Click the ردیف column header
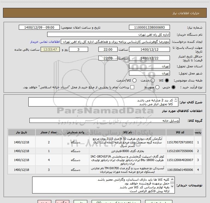 [198, 132]
